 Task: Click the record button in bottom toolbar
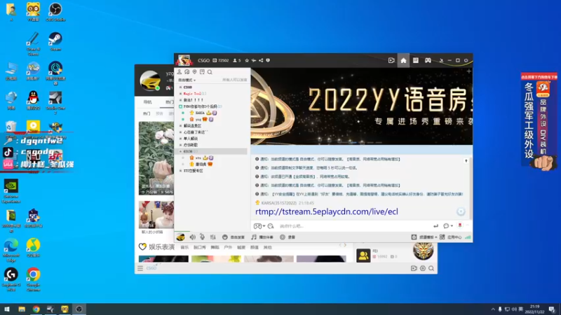288,237
